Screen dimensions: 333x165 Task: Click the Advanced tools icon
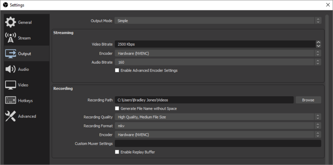click(10, 116)
